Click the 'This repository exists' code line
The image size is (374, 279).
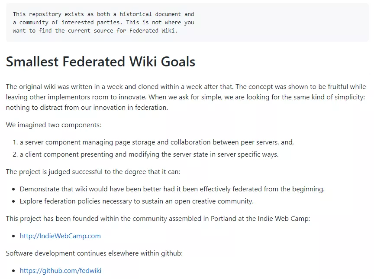point(103,14)
